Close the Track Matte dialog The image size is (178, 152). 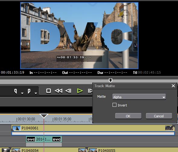click(x=173, y=86)
